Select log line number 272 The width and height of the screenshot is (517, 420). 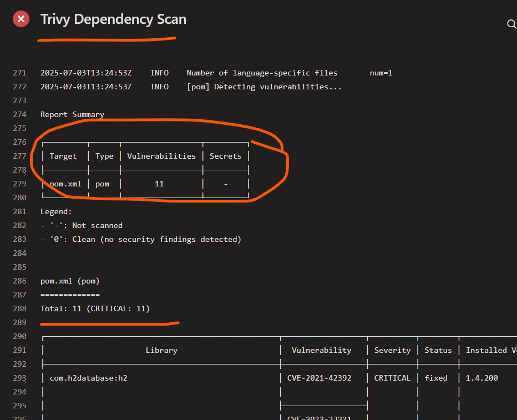click(19, 87)
